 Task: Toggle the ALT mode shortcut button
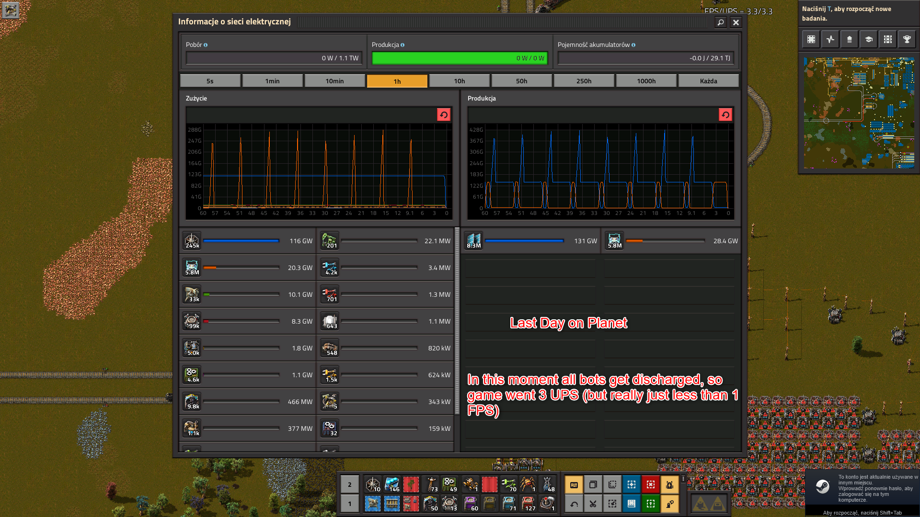[x=574, y=484]
